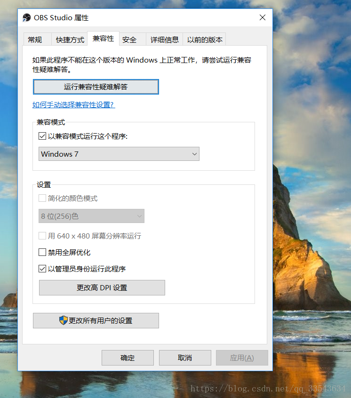This screenshot has width=351, height=398.
Task: Click the 取消 button
Action: (185, 358)
